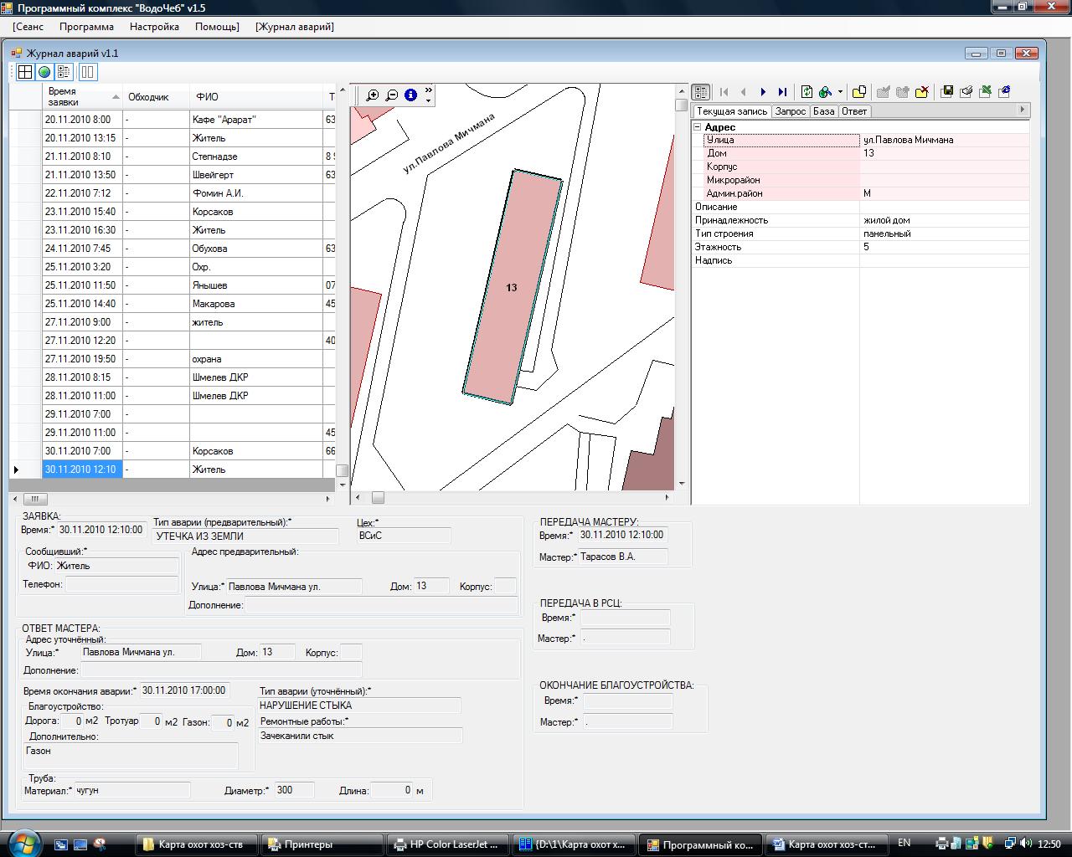Open the Настройка menu
The height and width of the screenshot is (857, 1072).
[x=154, y=27]
